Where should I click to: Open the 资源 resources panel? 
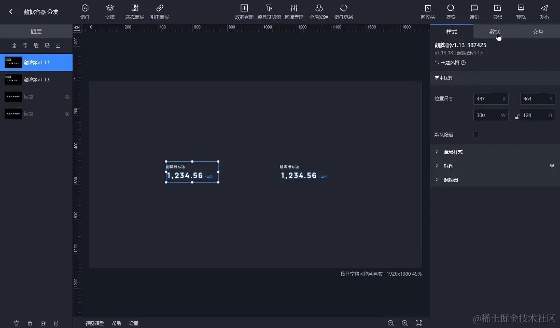[x=110, y=11]
